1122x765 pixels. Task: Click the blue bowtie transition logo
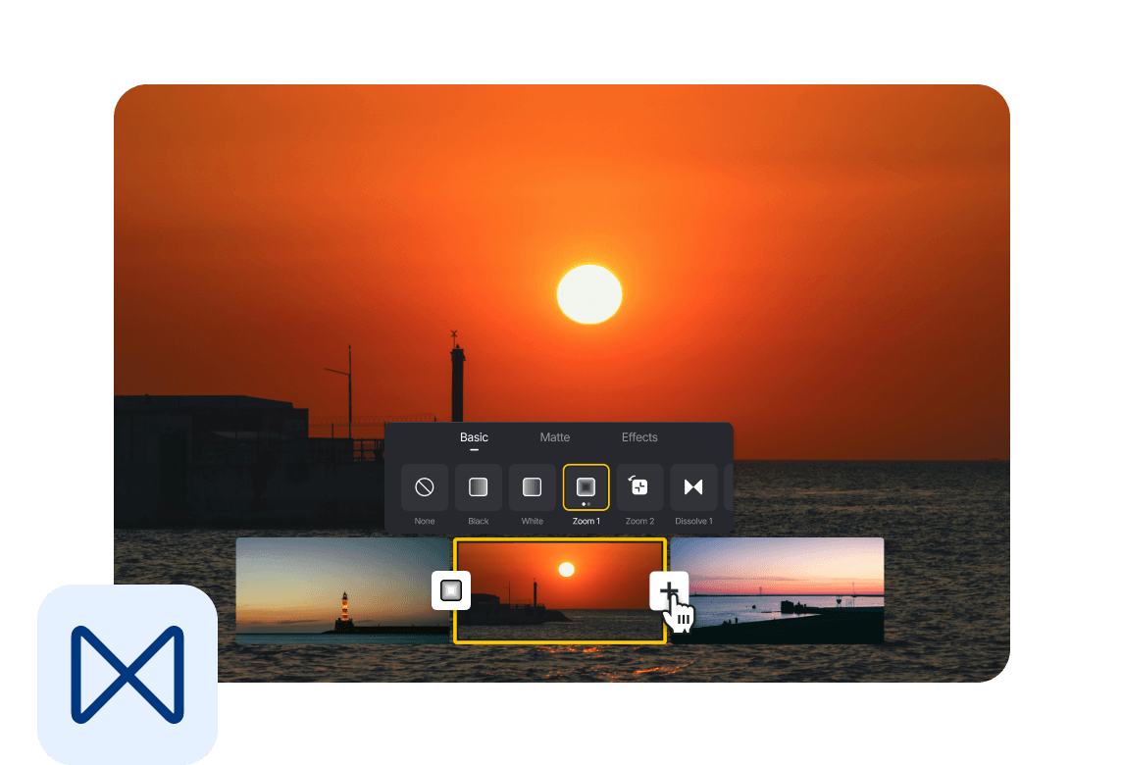[x=127, y=674]
